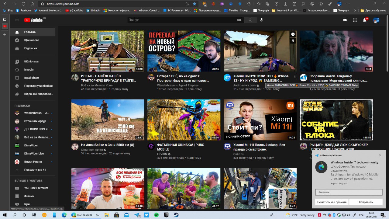Play the Gandalf wizard thumbnail

(x=336, y=51)
